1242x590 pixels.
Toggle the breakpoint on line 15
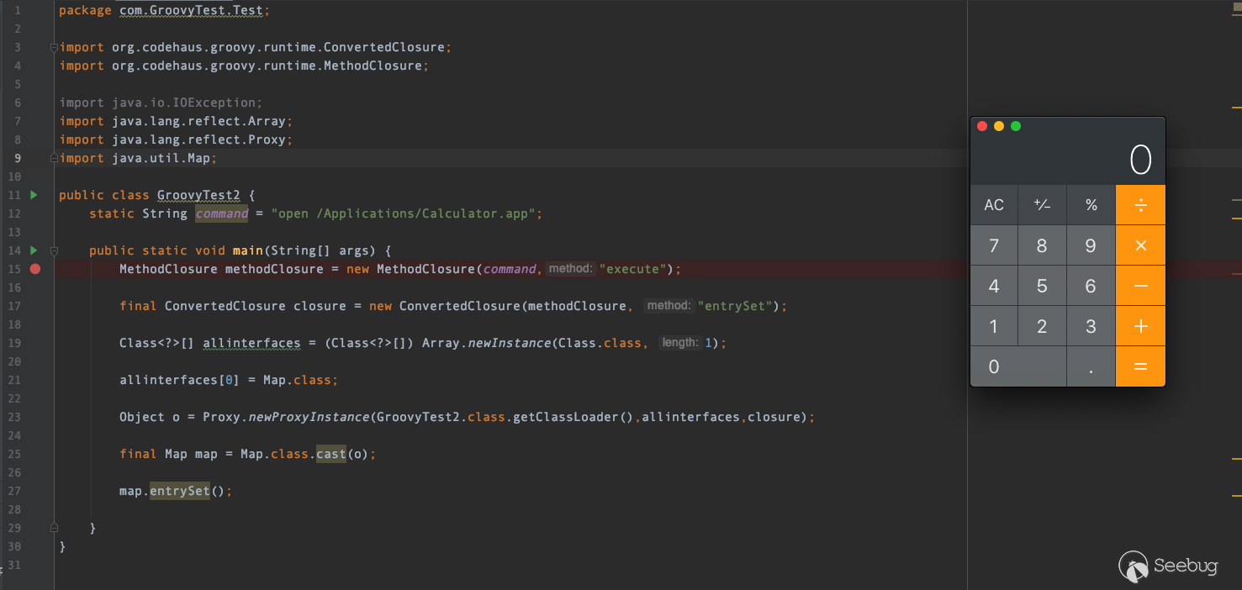click(x=34, y=269)
